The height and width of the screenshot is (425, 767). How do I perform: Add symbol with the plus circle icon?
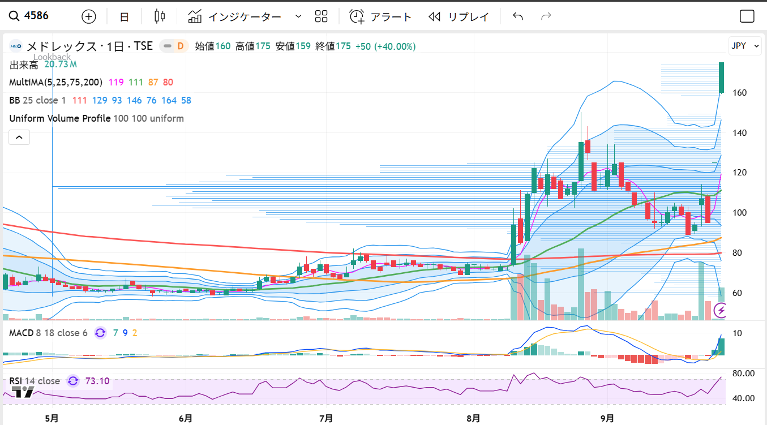pos(89,16)
